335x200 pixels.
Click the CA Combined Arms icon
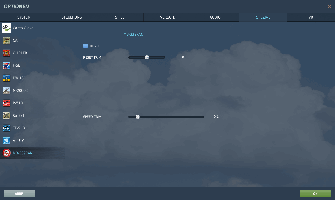coord(7,40)
